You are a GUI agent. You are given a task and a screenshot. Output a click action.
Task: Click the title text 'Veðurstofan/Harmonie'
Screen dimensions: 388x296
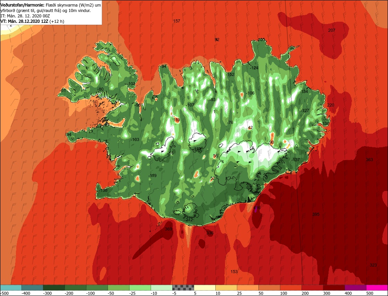click(x=23, y=5)
